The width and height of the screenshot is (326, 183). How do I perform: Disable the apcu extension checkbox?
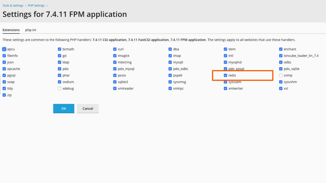pos(4,49)
